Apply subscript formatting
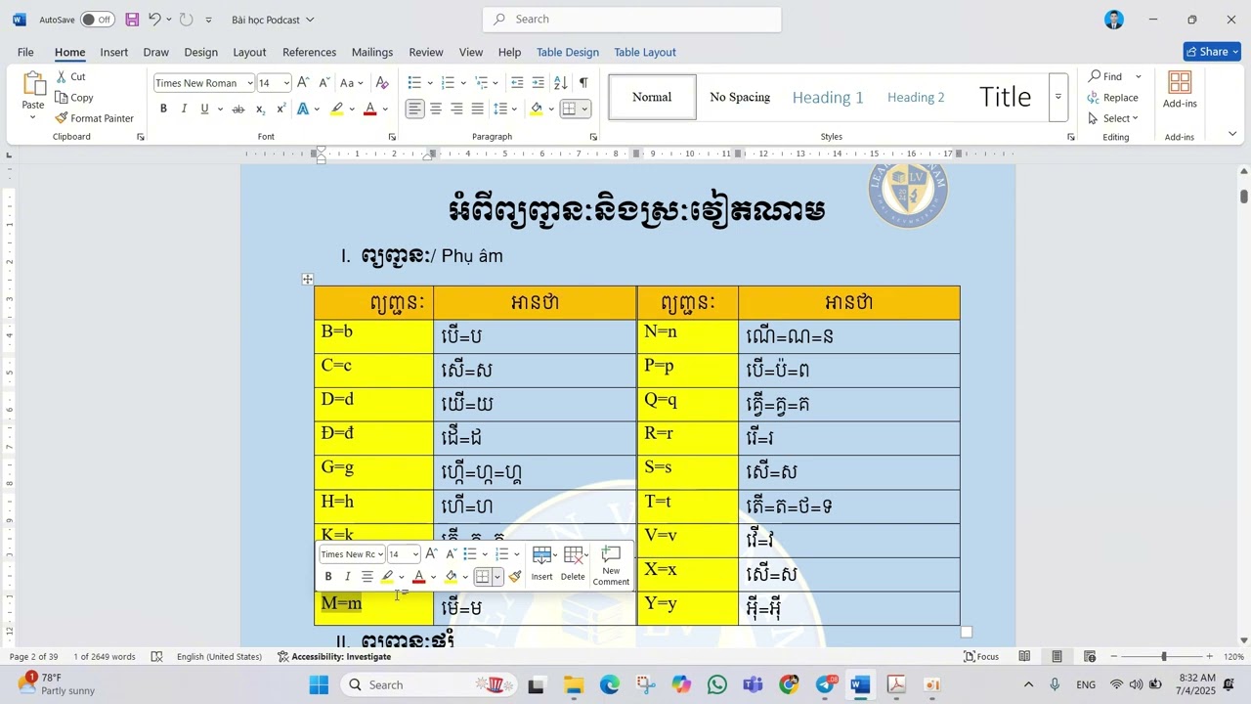The image size is (1251, 704). pos(261,109)
